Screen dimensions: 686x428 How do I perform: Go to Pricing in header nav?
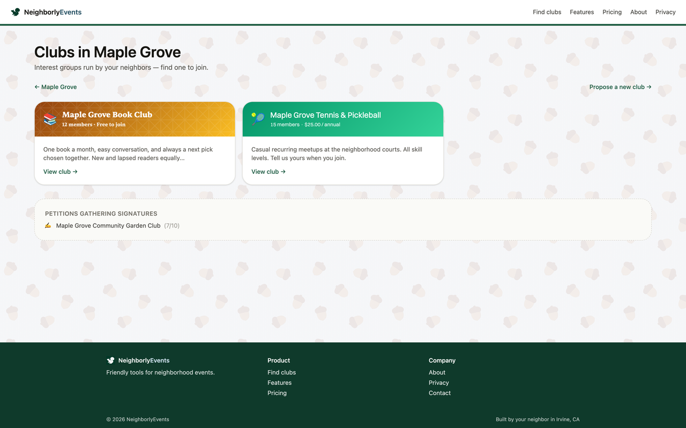(x=612, y=12)
